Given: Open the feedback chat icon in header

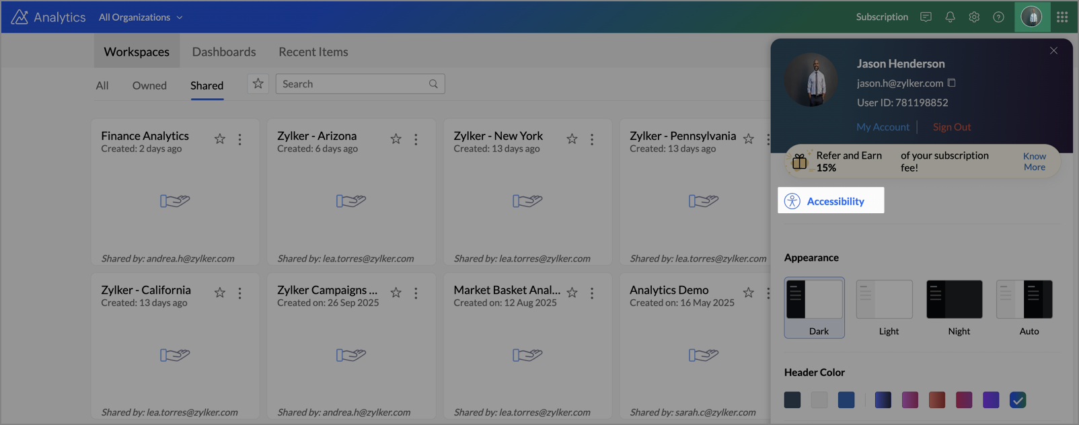Looking at the screenshot, I should [926, 17].
